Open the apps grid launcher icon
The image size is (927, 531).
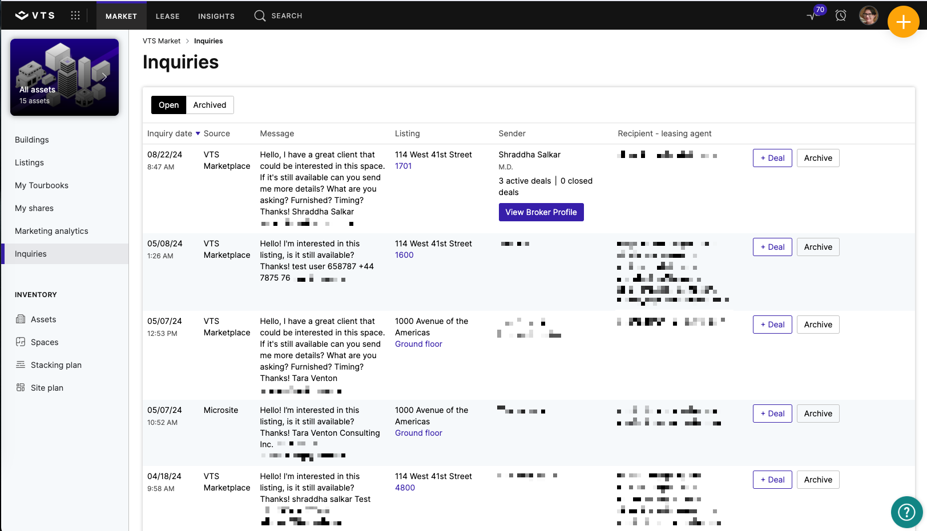pos(75,15)
